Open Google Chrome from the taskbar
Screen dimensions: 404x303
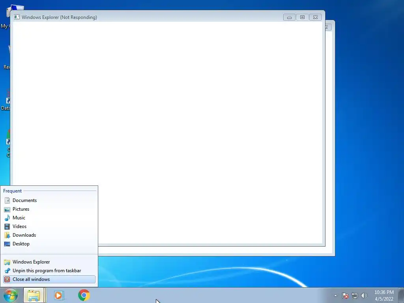[84, 295]
